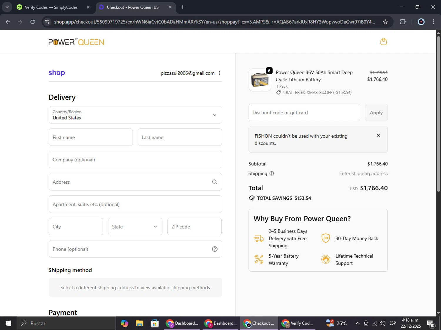The image size is (441, 330).
Task: Click the 4 BATTERIES-XMAS-8%OFF discount tag
Action: (x=314, y=92)
